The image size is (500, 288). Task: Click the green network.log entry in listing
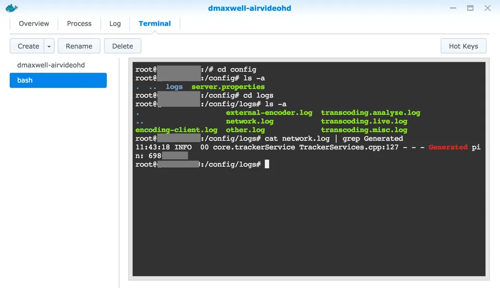point(249,121)
